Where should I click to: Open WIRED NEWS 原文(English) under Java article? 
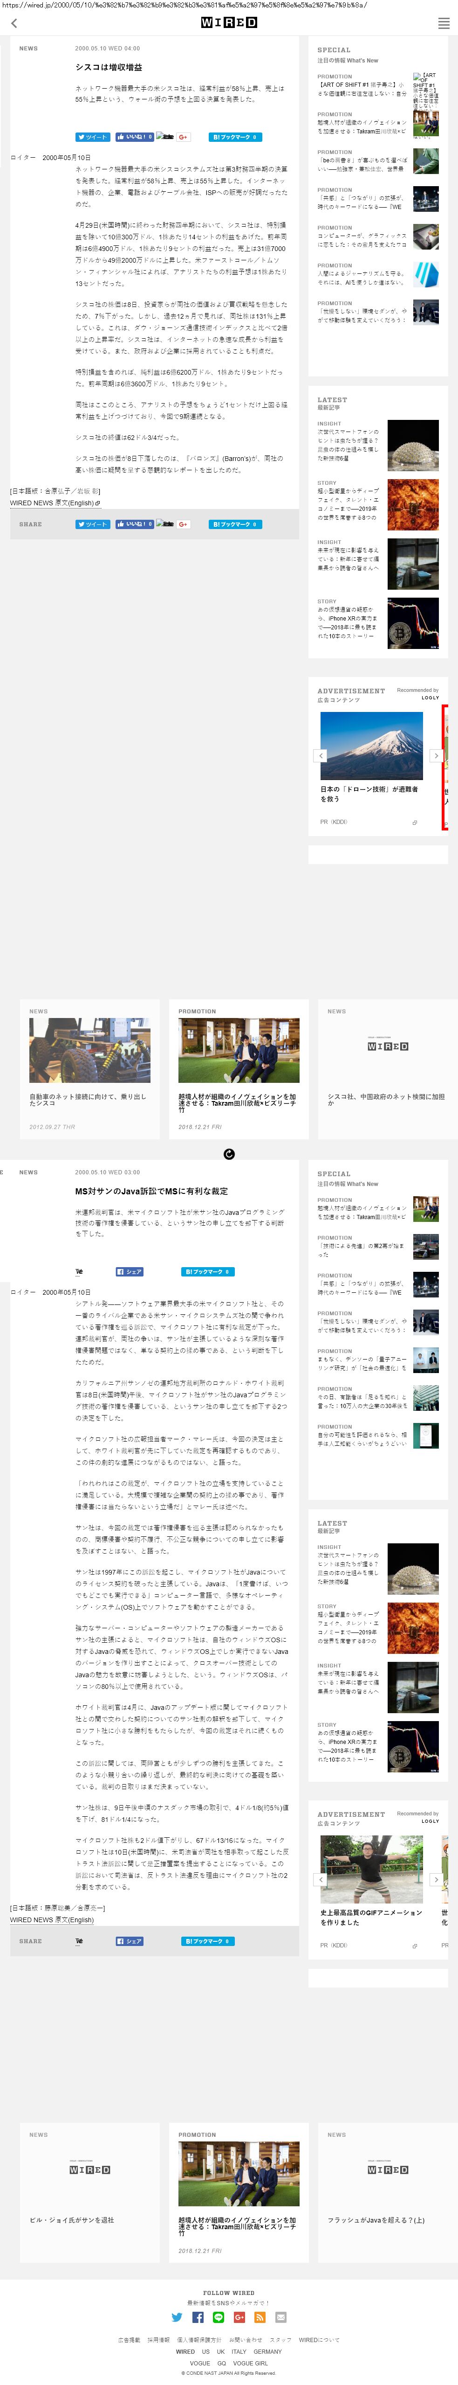pyautogui.click(x=52, y=1919)
